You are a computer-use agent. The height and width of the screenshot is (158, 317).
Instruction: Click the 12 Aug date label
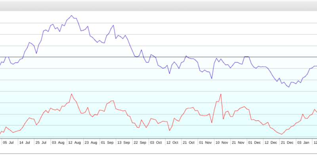pyautogui.click(x=74, y=142)
